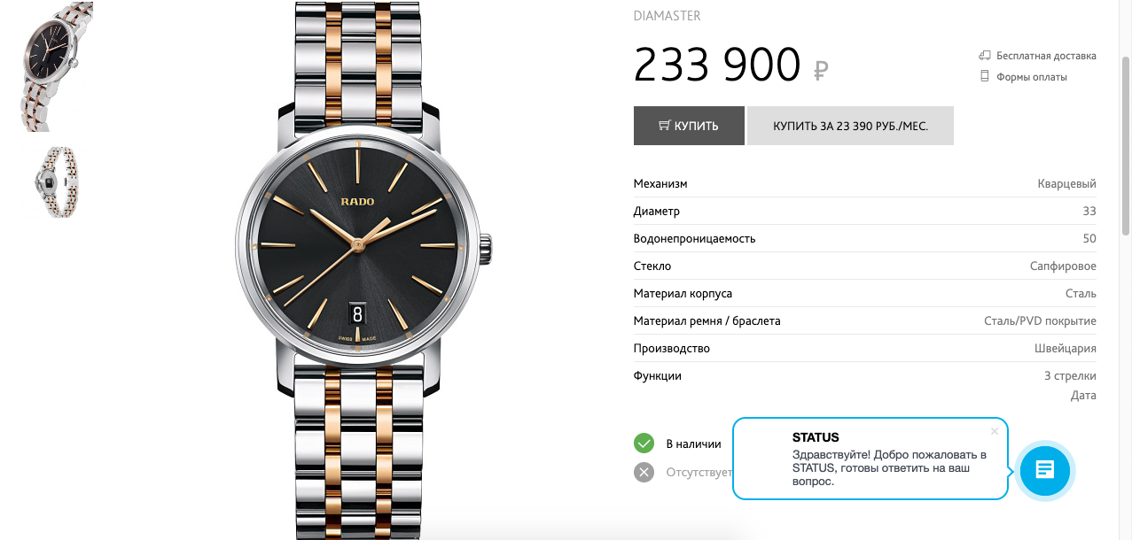Open the chat widget round icon
Screen dimensions: 1132x540
point(1044,470)
